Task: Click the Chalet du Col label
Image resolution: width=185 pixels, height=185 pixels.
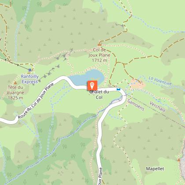Action: [x=99, y=95]
